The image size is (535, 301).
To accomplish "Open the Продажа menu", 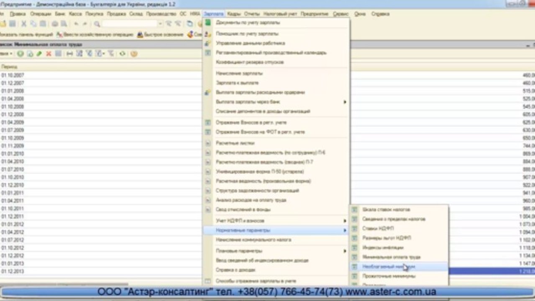I will (x=116, y=14).
